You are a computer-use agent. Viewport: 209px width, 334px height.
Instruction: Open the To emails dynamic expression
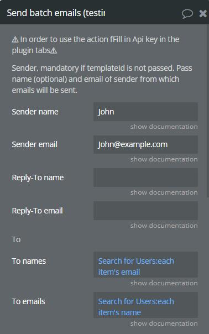[145, 305]
